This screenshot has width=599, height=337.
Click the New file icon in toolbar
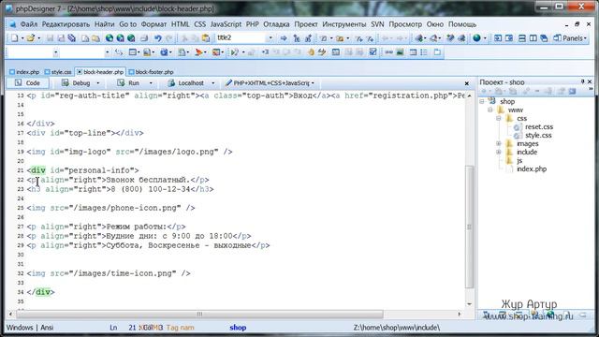pyautogui.click(x=15, y=38)
